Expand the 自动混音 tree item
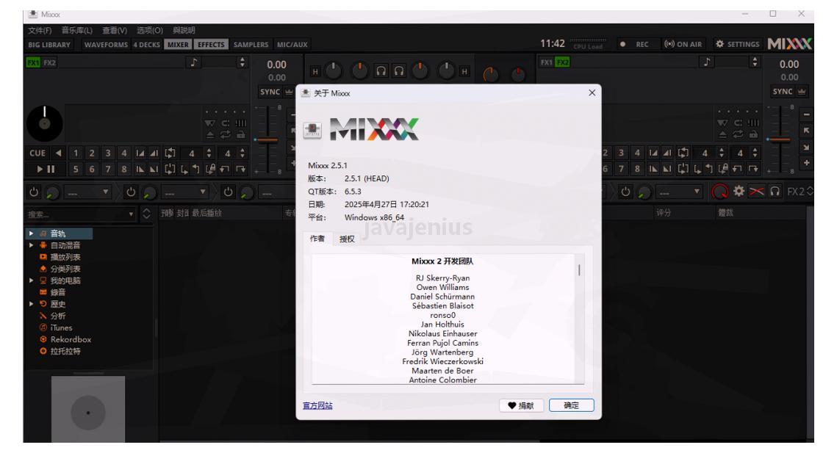This screenshot has height=453, width=837. click(x=31, y=245)
